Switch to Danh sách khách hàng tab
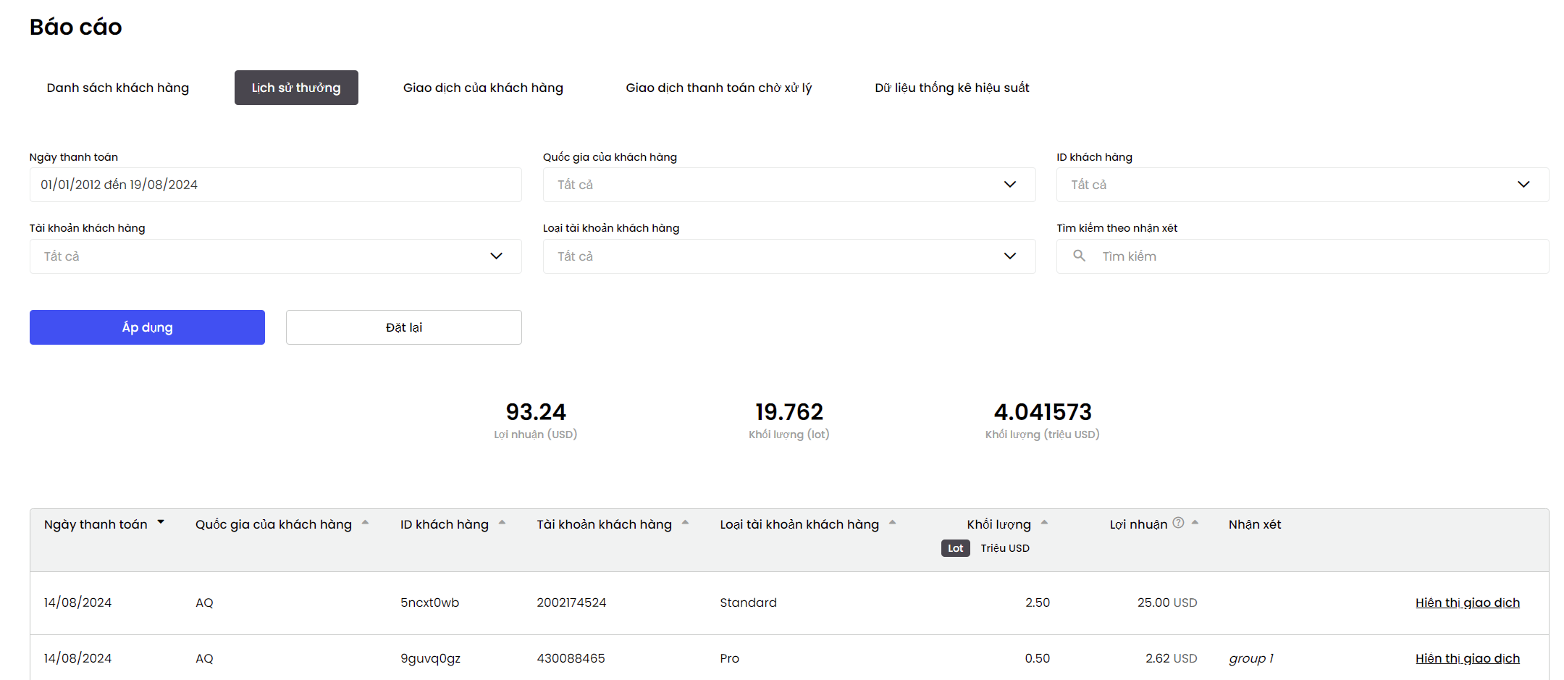 coord(118,88)
